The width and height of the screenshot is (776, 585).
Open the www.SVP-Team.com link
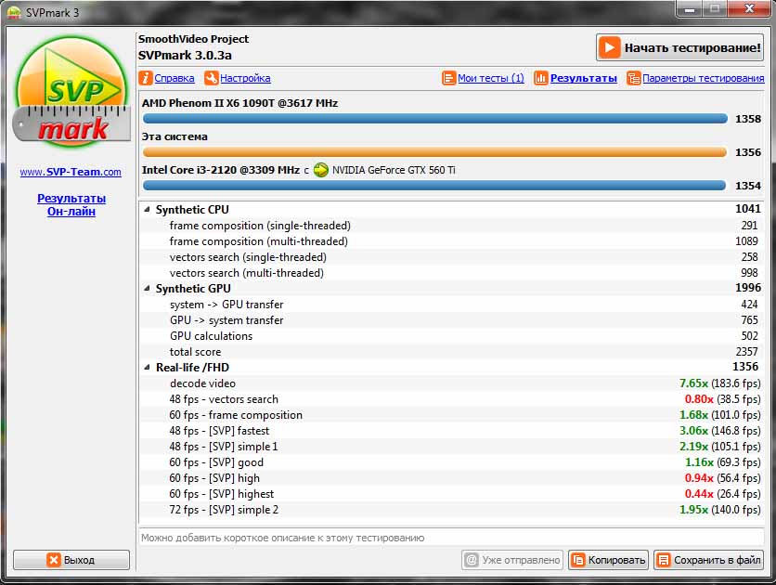(71, 172)
